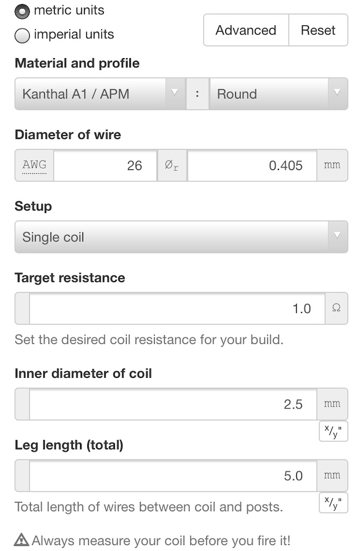Select the metric units radio button

22,11
